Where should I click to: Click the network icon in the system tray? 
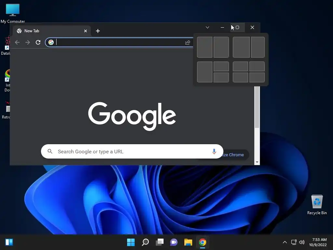294,242
